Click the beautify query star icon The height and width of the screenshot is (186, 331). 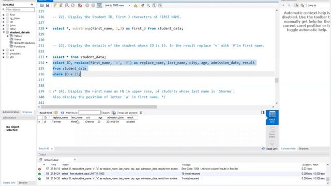tap(136, 6)
